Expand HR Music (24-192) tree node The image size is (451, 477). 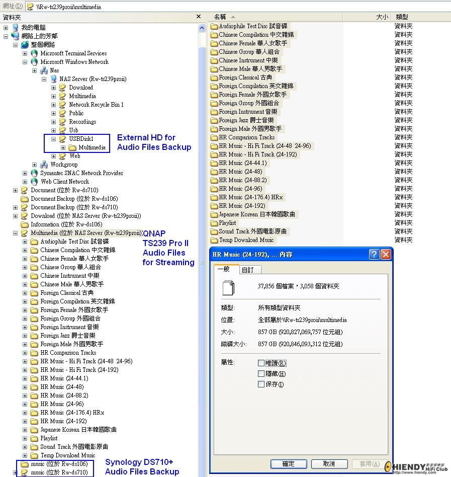(25, 421)
